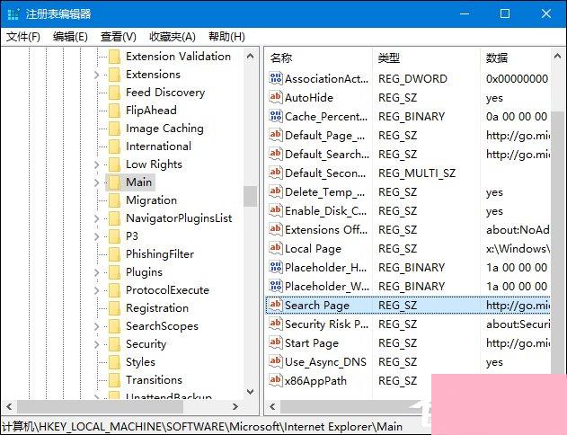Select the Local Page value name
The height and width of the screenshot is (435, 567).
(x=313, y=249)
